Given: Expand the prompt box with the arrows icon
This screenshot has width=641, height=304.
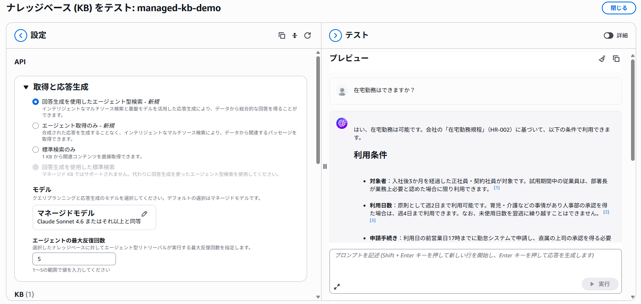Looking at the screenshot, I should (337, 286).
